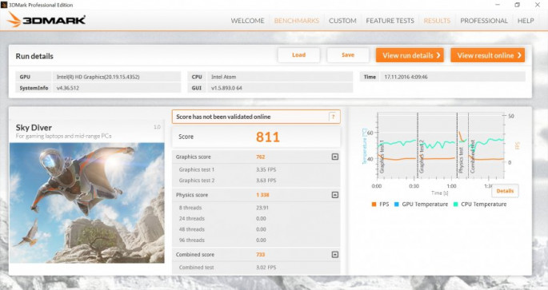Open the WELCOME tab

point(247,21)
